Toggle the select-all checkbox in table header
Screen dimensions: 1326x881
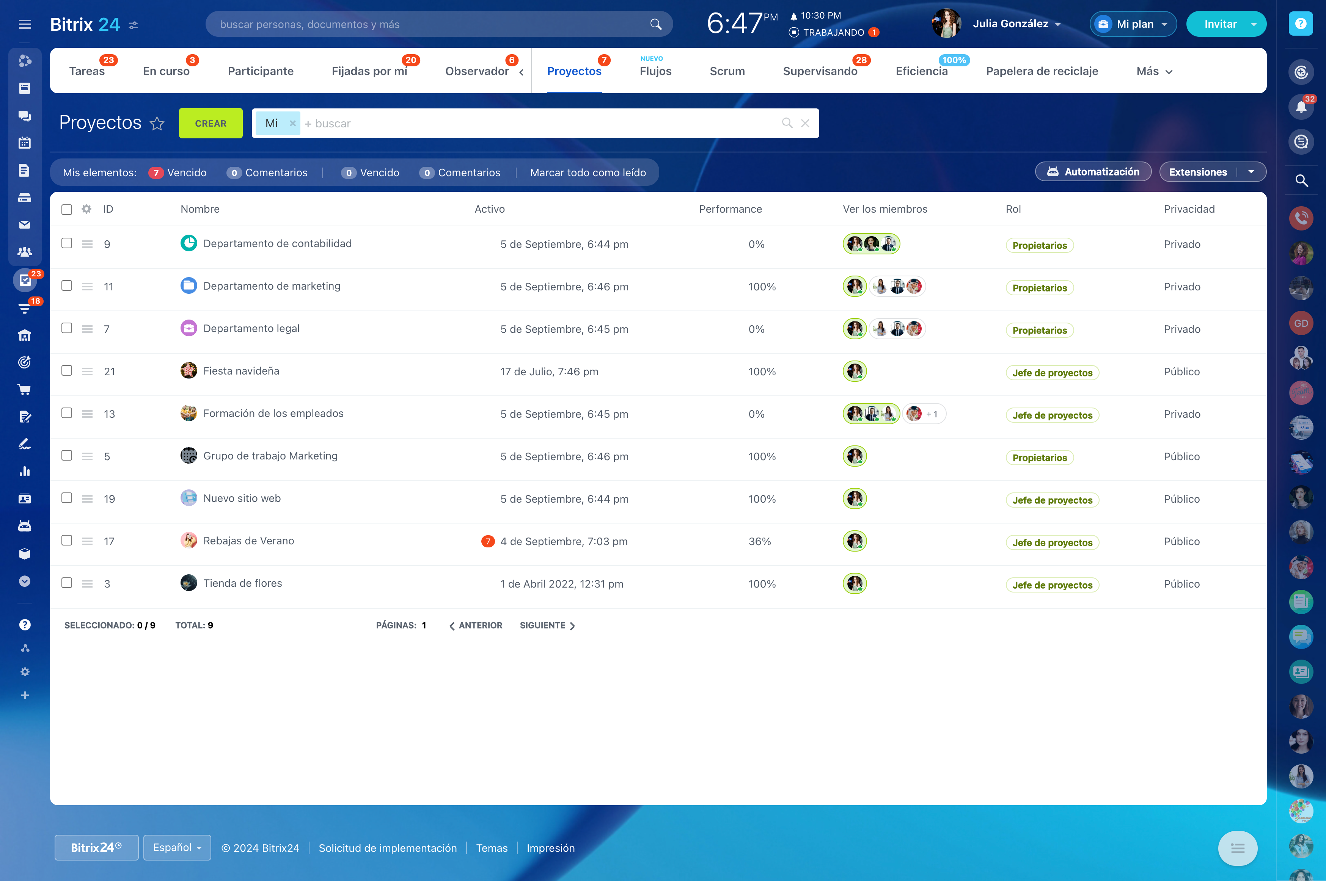[x=67, y=210]
